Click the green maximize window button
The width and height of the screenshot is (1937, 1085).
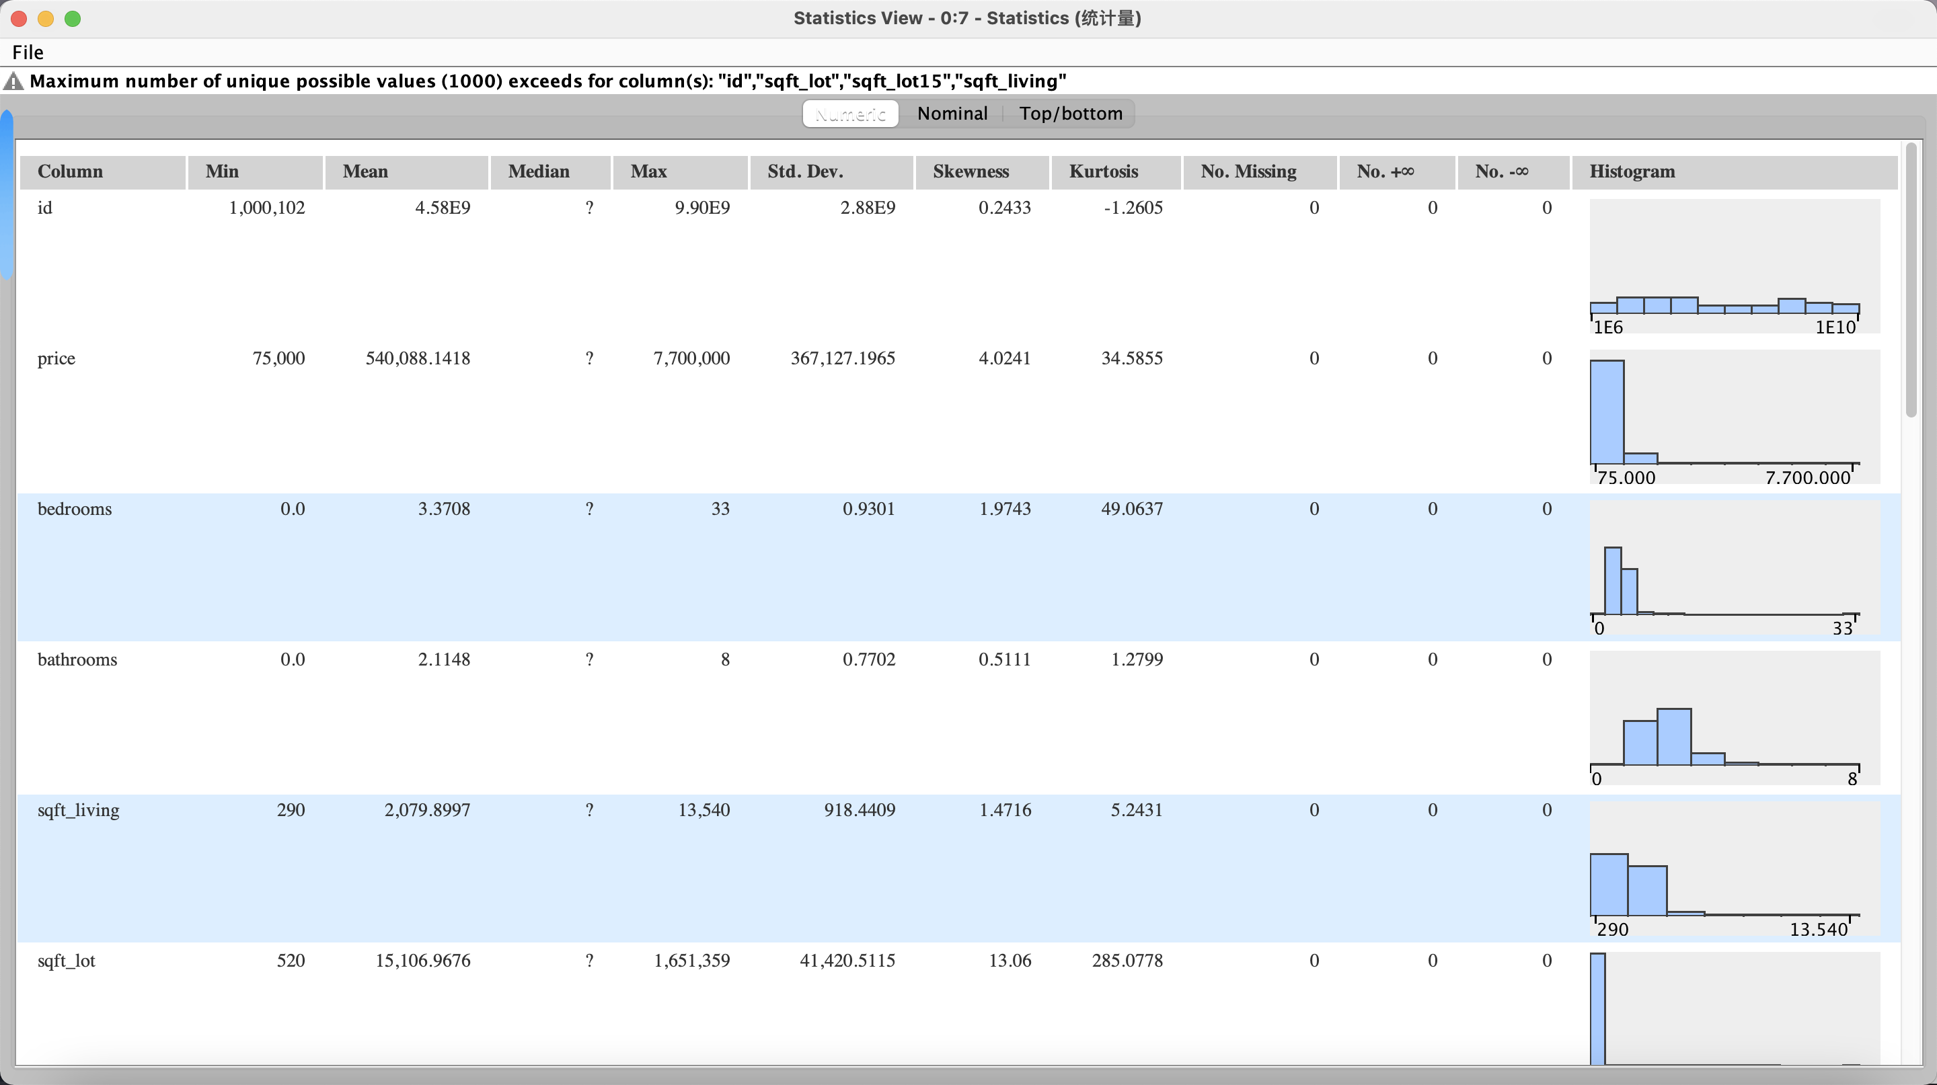pyautogui.click(x=73, y=19)
